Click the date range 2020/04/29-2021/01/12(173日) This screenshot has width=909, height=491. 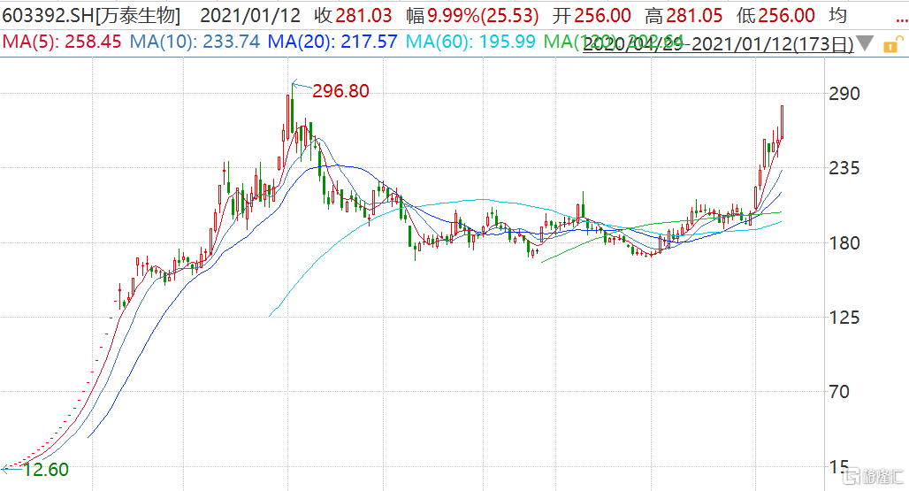coord(718,44)
